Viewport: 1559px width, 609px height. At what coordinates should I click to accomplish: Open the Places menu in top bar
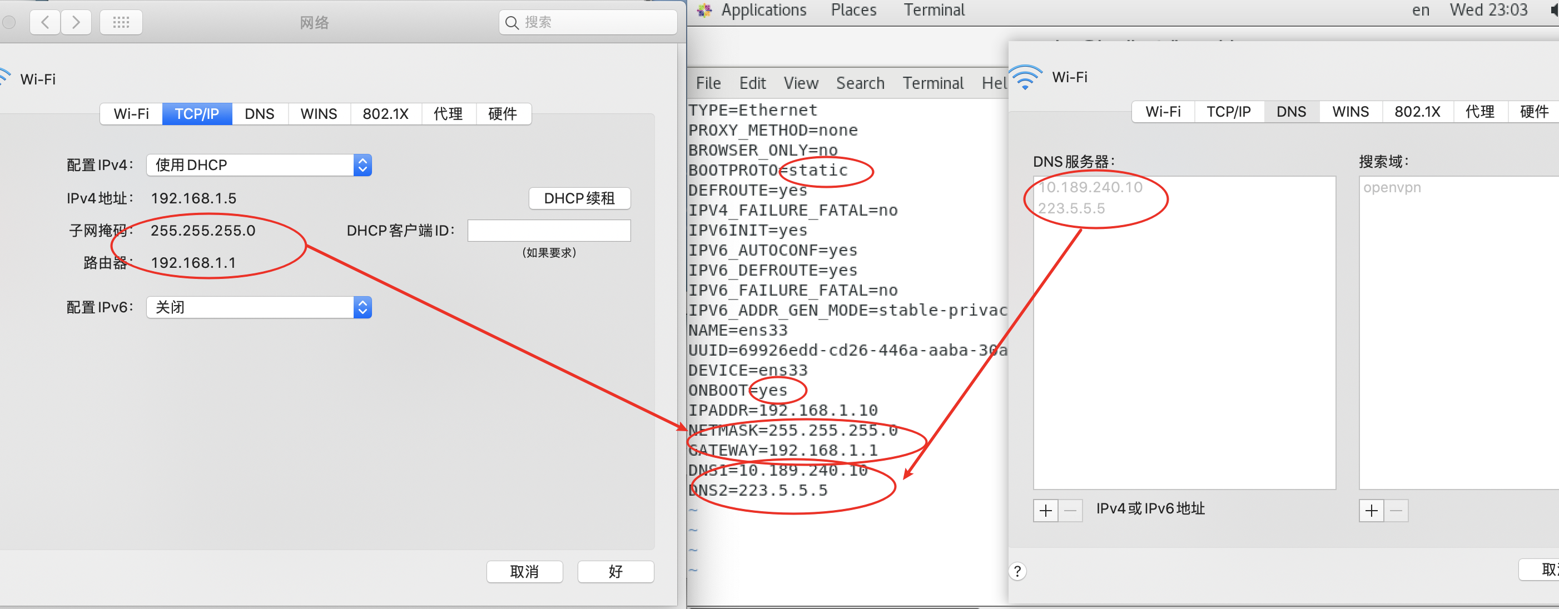[x=853, y=9]
